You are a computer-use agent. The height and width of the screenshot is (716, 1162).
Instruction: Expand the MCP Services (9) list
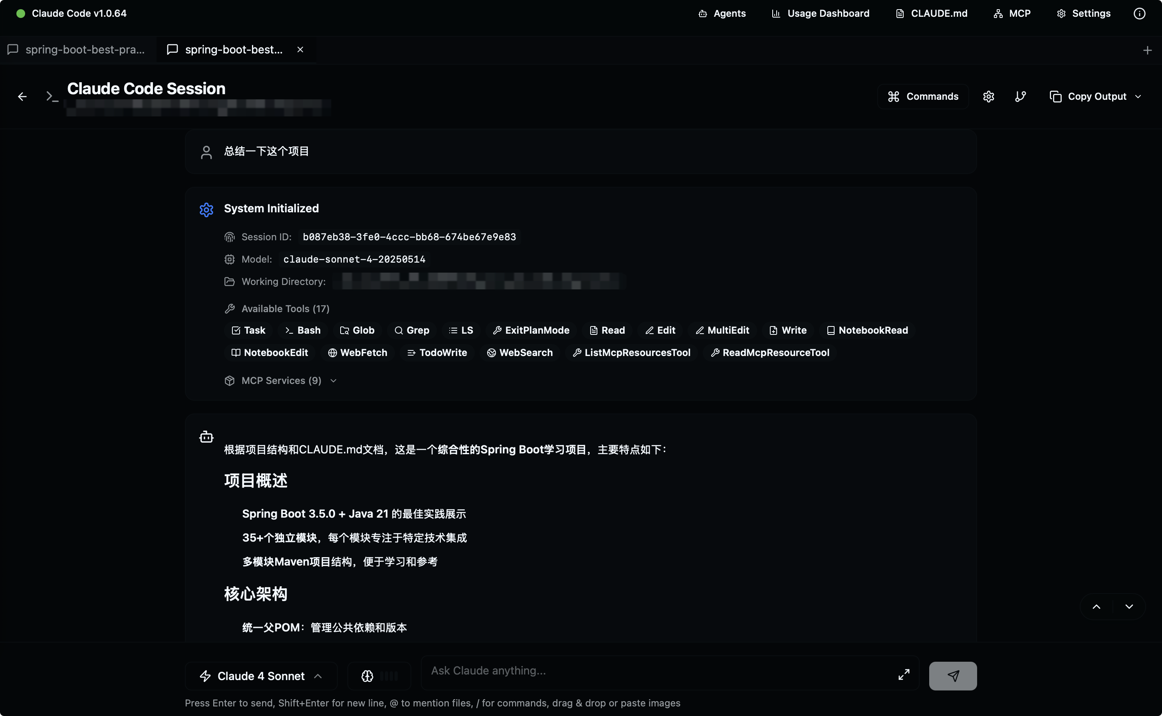coord(281,381)
